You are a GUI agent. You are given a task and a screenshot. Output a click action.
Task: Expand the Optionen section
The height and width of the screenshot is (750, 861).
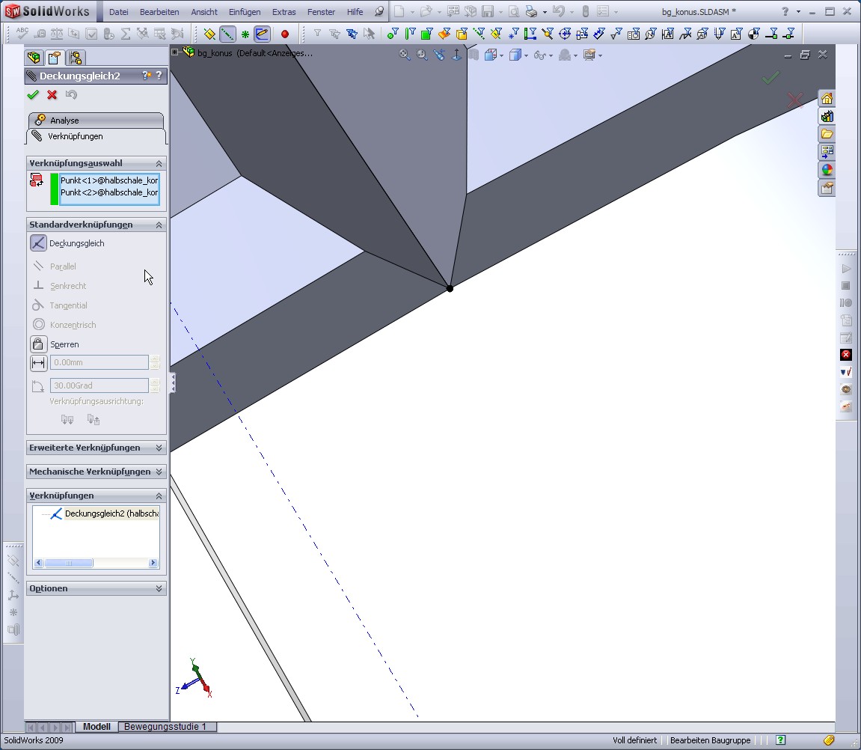click(x=96, y=588)
